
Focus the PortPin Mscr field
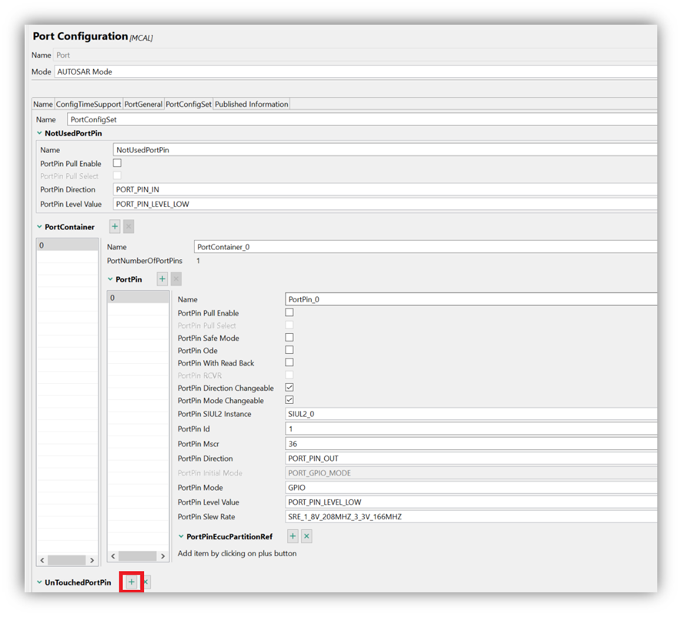click(x=471, y=444)
